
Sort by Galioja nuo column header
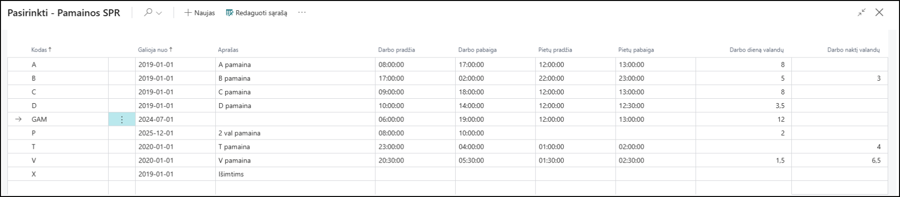click(156, 50)
